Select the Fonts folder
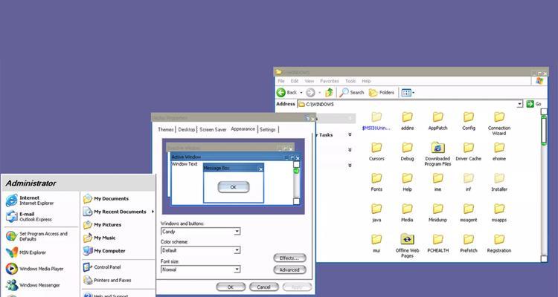Image resolution: width=558 pixels, height=297 pixels. pos(376,182)
